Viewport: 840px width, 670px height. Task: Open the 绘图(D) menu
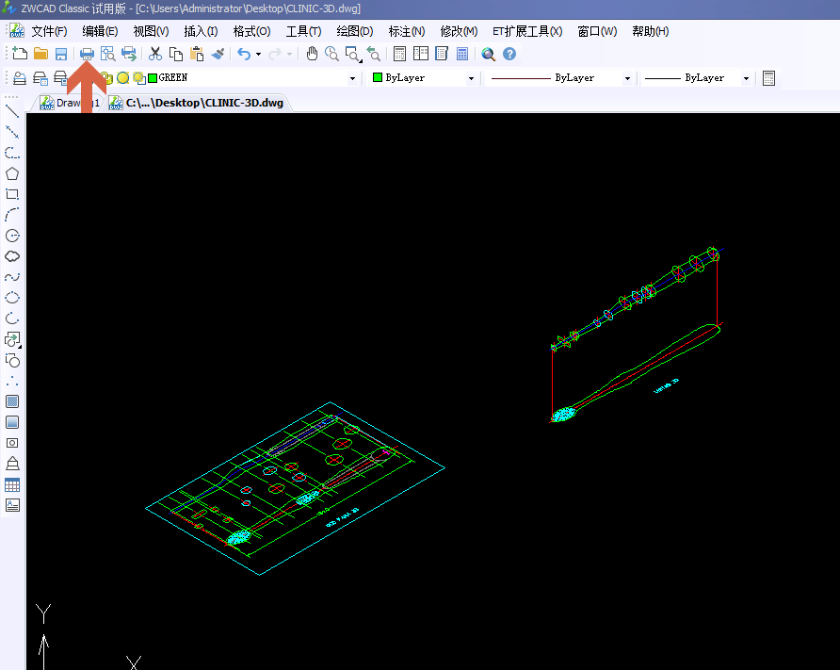pos(354,31)
